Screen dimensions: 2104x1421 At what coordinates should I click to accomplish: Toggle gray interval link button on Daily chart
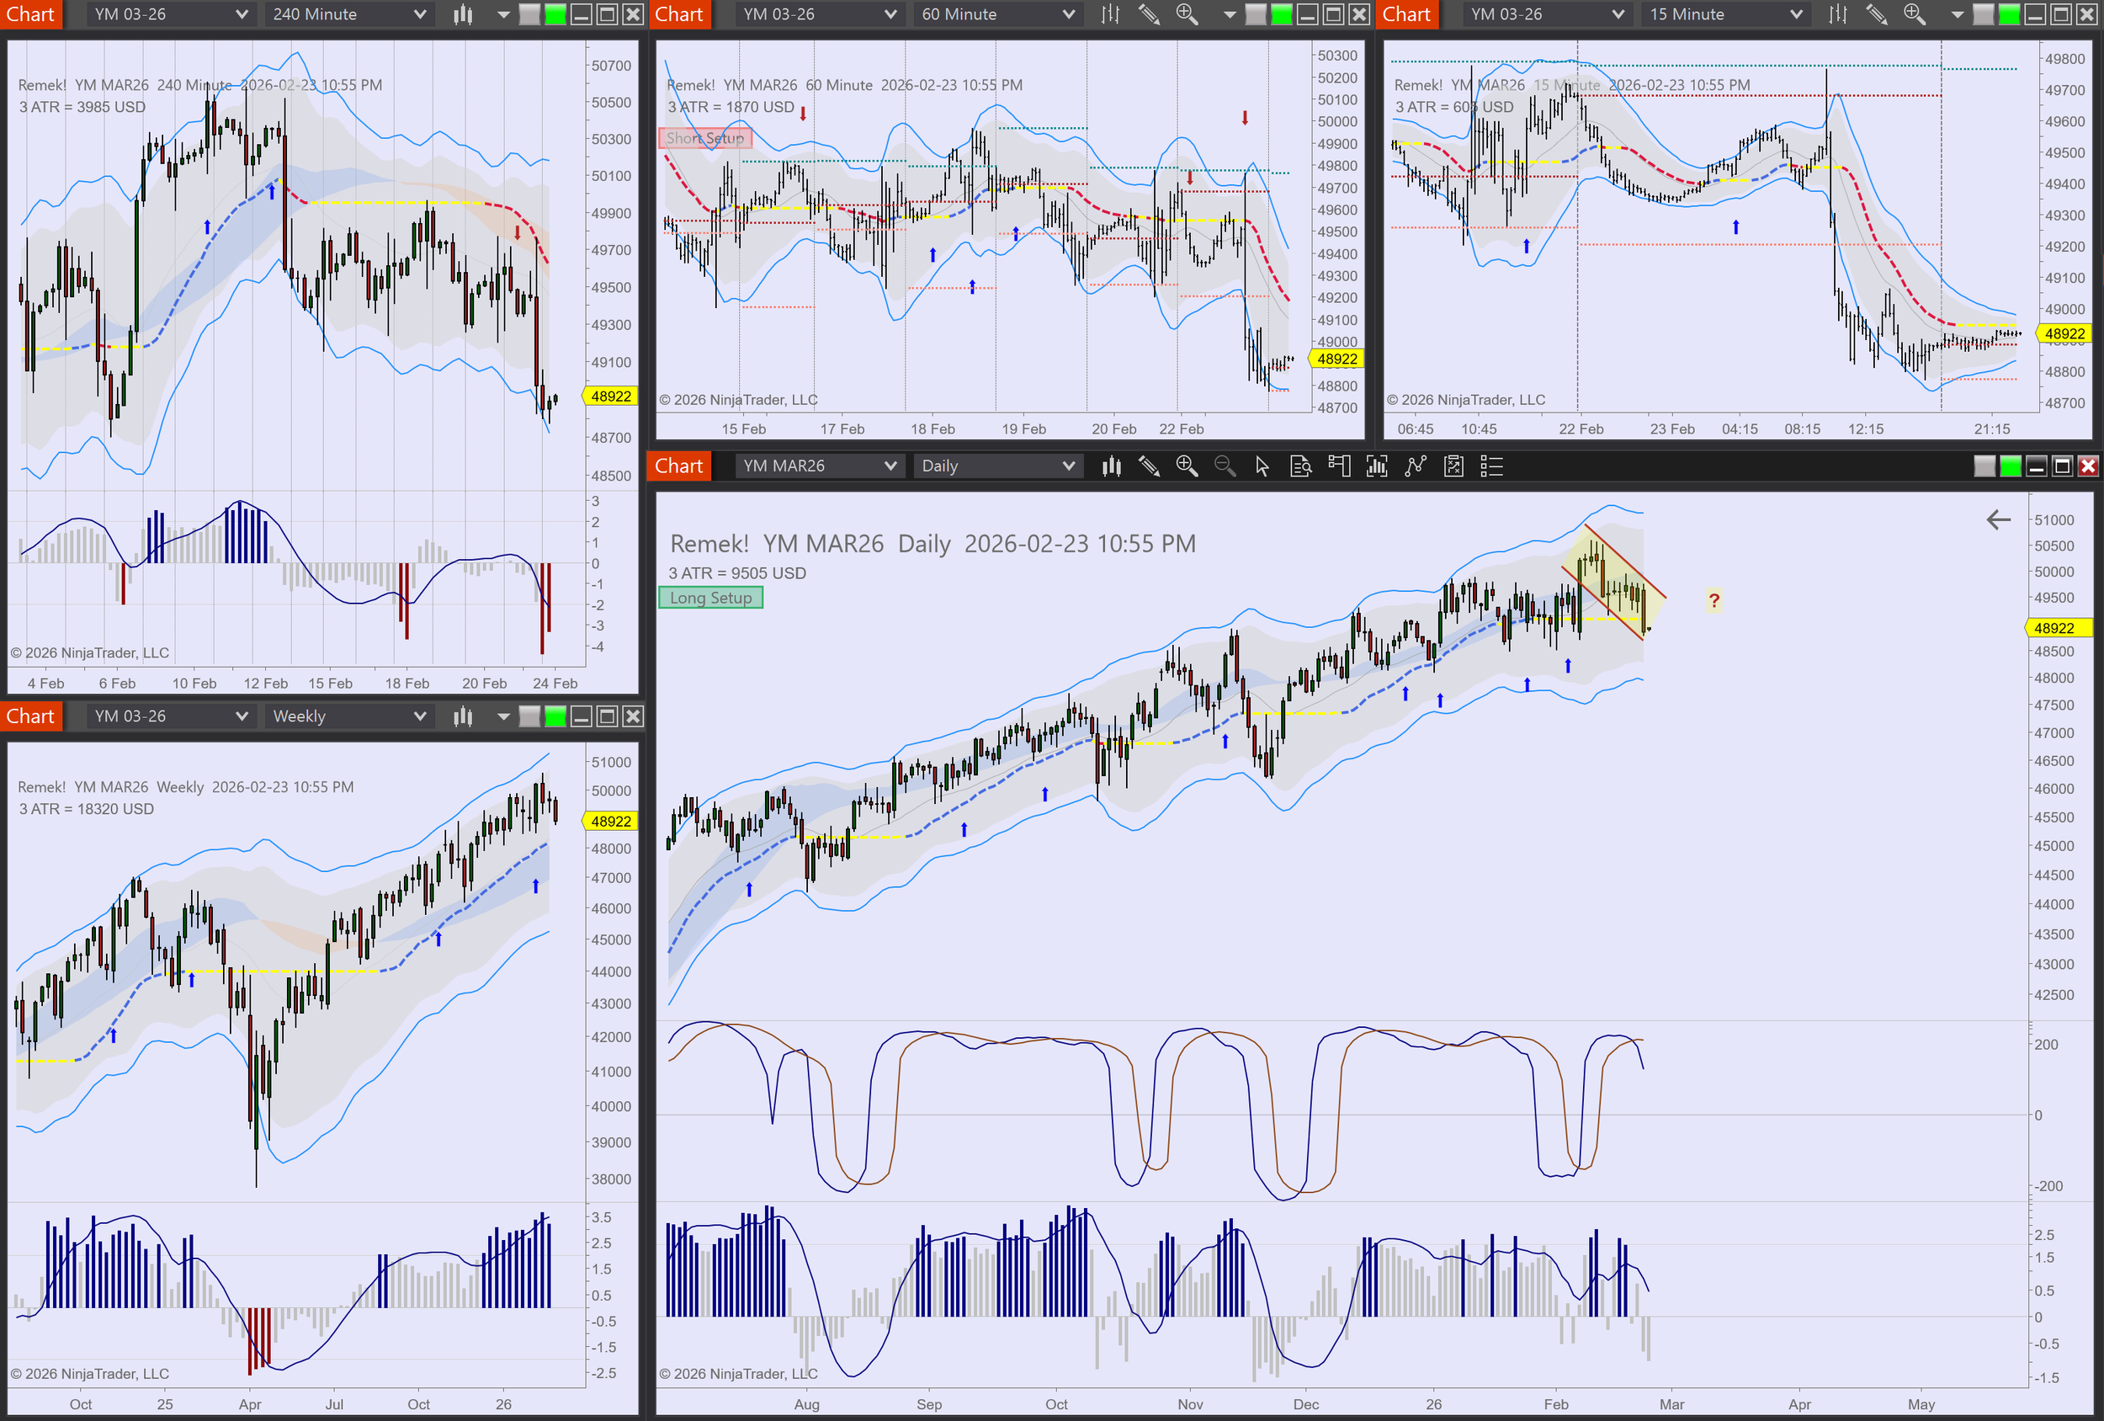[1984, 466]
